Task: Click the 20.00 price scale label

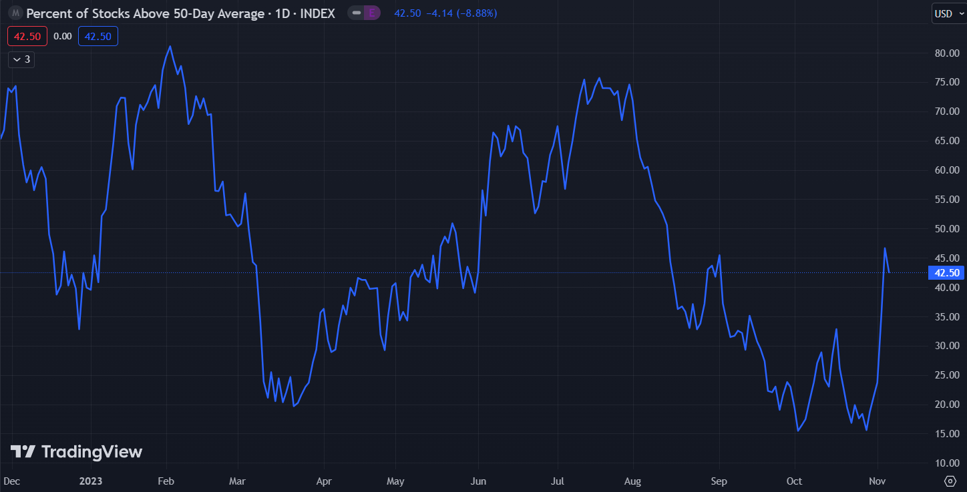Action: pyautogui.click(x=946, y=405)
